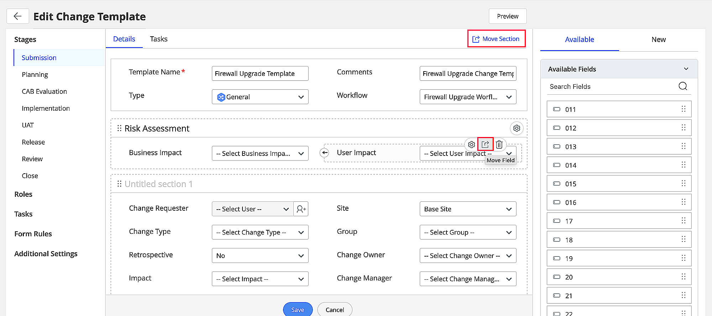Switch to the Tasks tab
The height and width of the screenshot is (316, 712).
158,39
